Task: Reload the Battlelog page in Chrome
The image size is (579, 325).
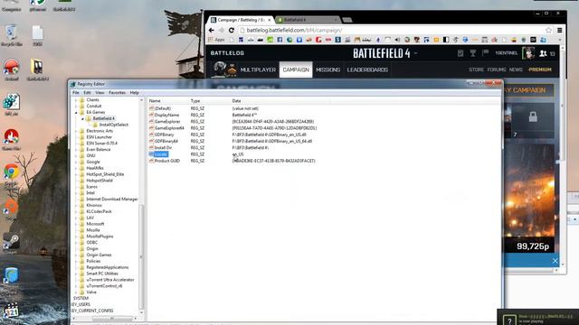Action: tap(232, 30)
